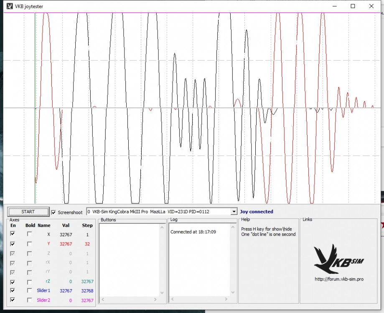Uncheck the En box for Slider1
The width and height of the screenshot is (384, 313).
click(13, 290)
